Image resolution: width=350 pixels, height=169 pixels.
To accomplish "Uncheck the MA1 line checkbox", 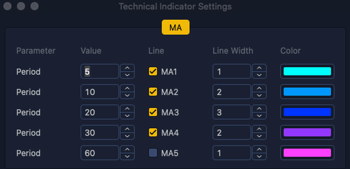I will (x=153, y=72).
